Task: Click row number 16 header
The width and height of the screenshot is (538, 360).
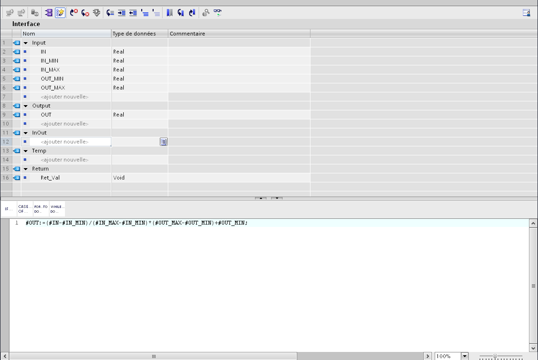Action: point(6,178)
